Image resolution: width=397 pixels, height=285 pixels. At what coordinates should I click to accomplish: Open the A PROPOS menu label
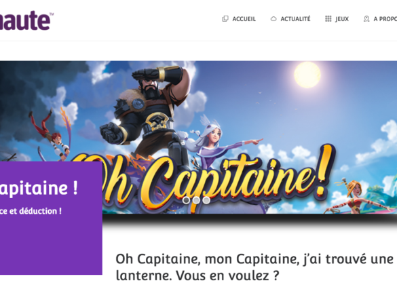(x=385, y=19)
